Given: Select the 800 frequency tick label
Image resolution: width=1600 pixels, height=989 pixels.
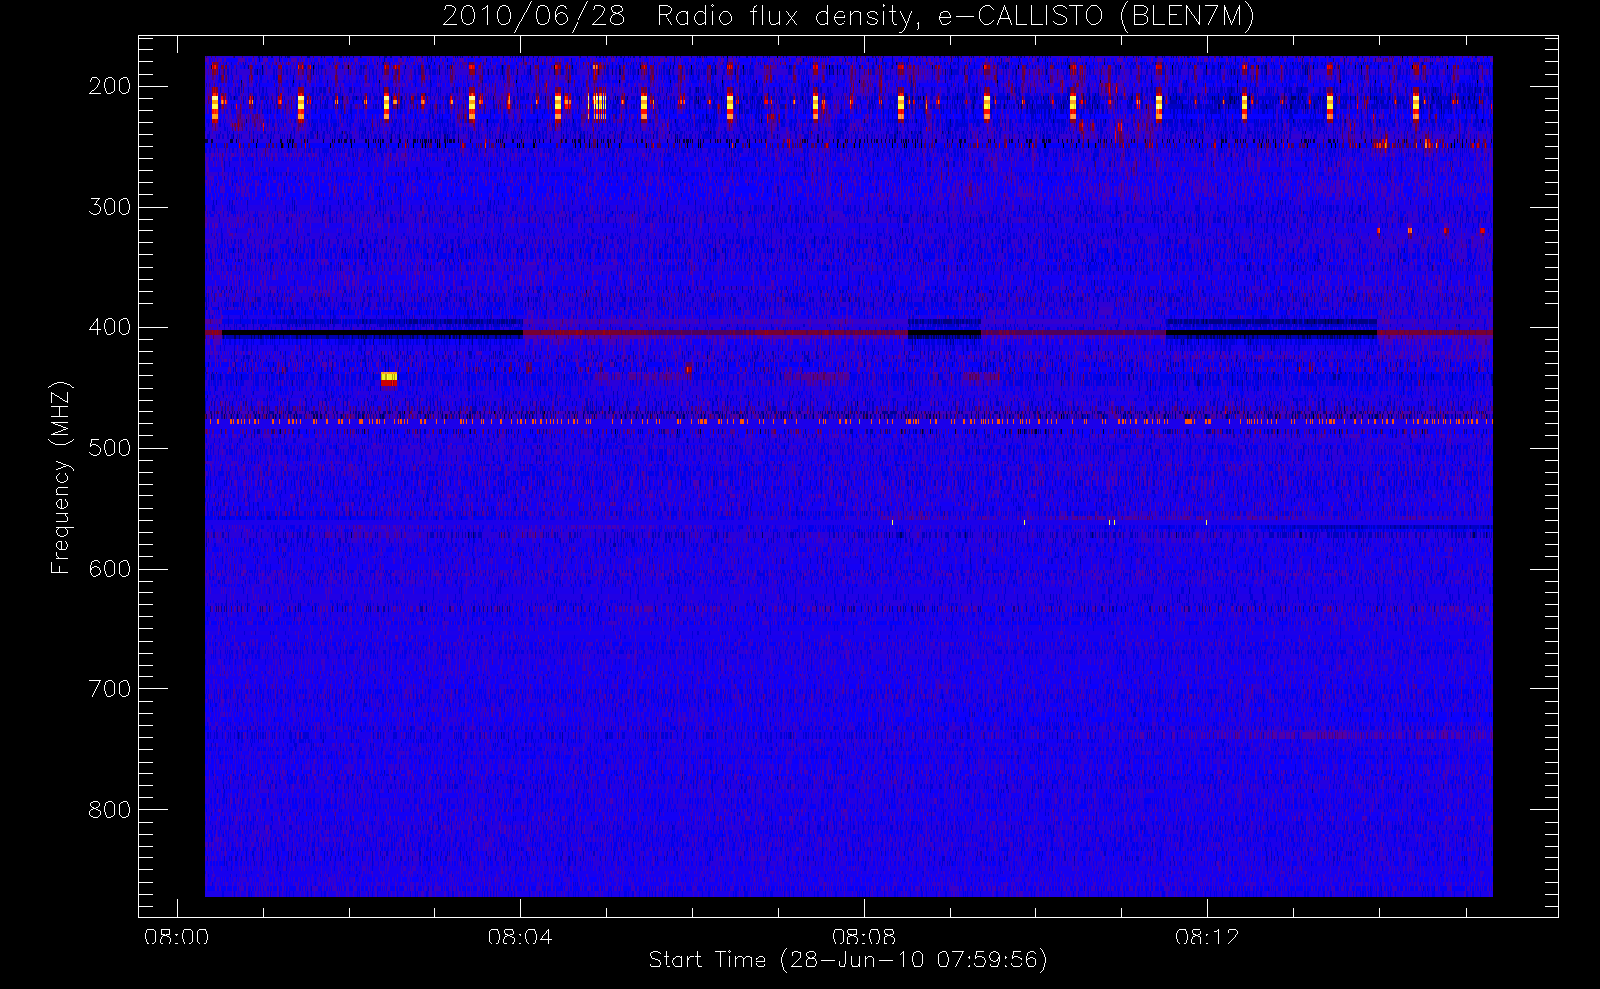Looking at the screenshot, I should pyautogui.click(x=110, y=810).
